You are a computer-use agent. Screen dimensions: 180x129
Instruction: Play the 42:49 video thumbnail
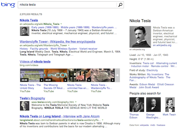[32, 75]
